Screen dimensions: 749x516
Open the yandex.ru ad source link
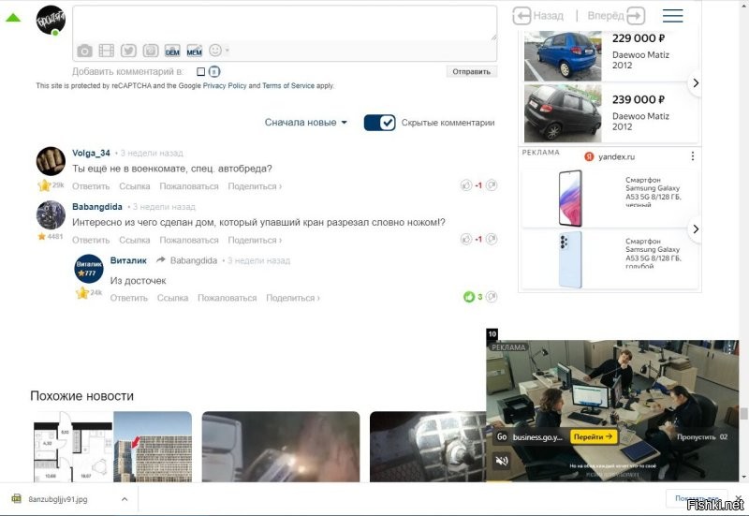616,156
